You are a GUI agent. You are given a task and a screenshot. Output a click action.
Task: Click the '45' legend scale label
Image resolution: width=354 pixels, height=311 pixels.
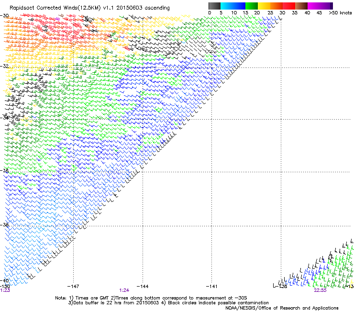point(319,13)
